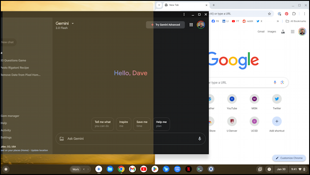Open Gemini account profile picture
The image size is (310, 175).
201,25
